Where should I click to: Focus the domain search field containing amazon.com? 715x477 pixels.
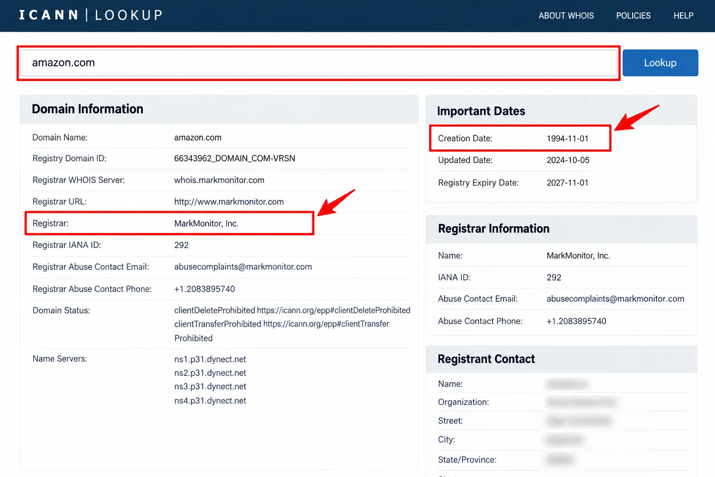pyautogui.click(x=318, y=63)
